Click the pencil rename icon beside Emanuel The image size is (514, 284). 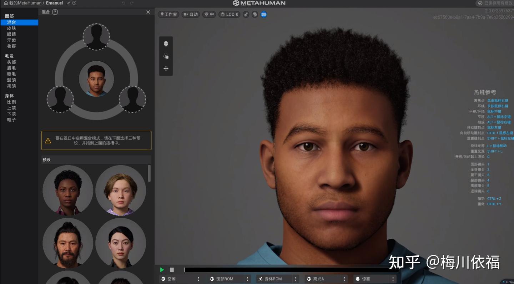coord(69,3)
